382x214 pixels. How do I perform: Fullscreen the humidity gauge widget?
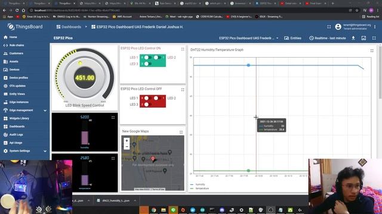(x=113, y=118)
